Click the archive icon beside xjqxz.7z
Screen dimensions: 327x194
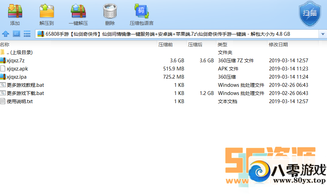[x=3, y=61]
